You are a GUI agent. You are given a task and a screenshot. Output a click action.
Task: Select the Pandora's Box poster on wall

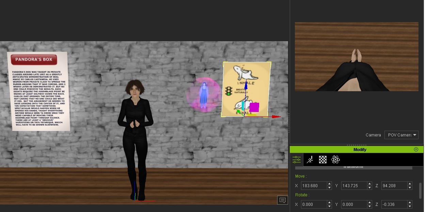click(x=39, y=92)
